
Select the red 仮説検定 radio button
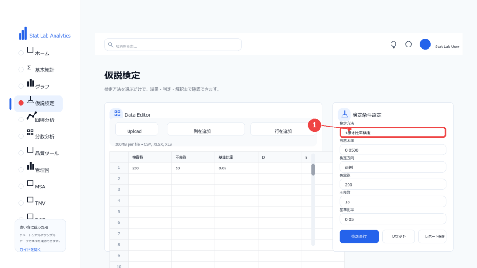click(x=21, y=103)
